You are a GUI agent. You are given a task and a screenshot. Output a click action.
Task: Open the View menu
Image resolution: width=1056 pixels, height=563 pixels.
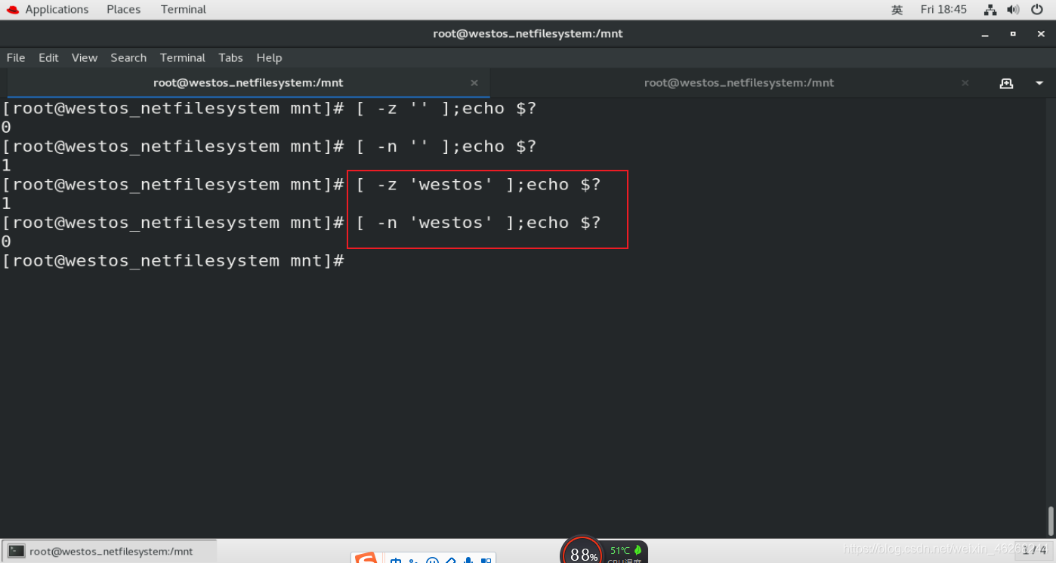click(x=85, y=57)
